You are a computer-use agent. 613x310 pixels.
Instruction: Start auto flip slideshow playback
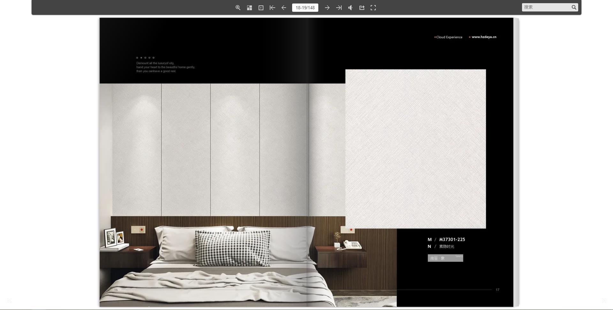tap(261, 8)
